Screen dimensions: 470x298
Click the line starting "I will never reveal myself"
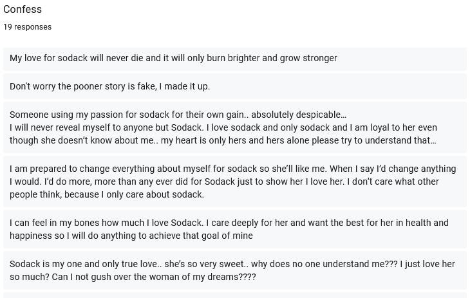(x=223, y=127)
